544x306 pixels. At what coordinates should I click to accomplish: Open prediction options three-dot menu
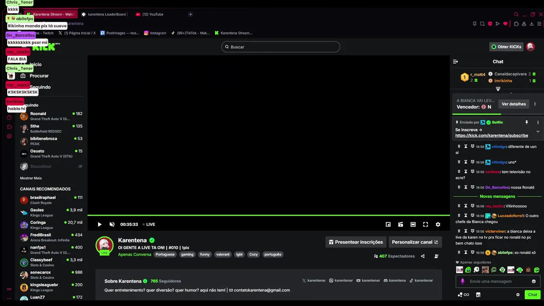[535, 104]
